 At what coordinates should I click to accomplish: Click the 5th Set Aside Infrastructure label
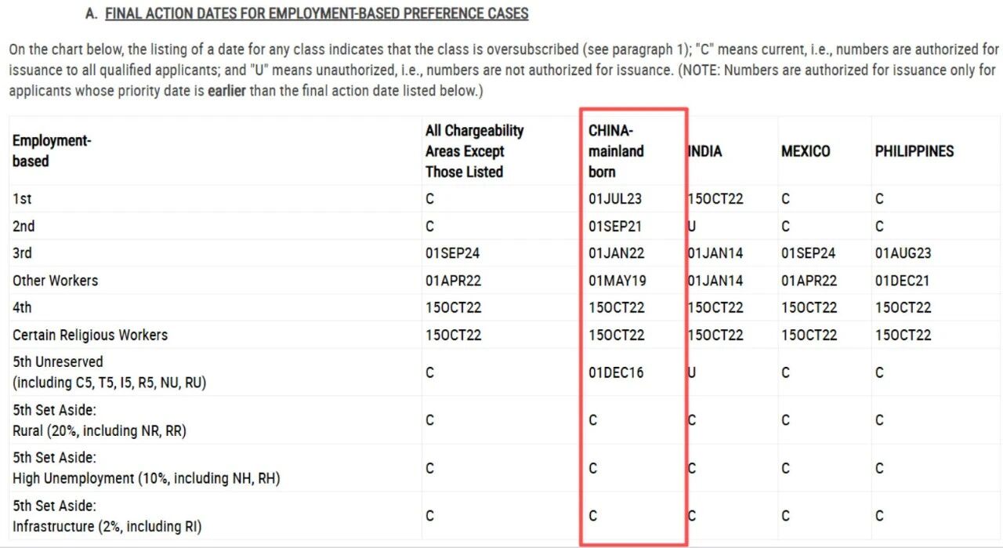coord(107,517)
